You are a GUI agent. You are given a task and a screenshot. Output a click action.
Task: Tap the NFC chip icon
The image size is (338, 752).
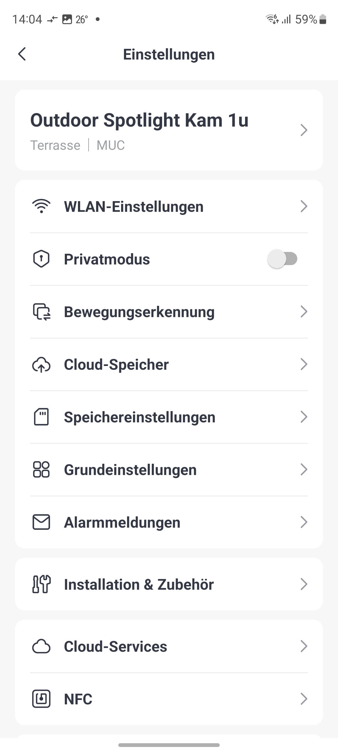(41, 699)
